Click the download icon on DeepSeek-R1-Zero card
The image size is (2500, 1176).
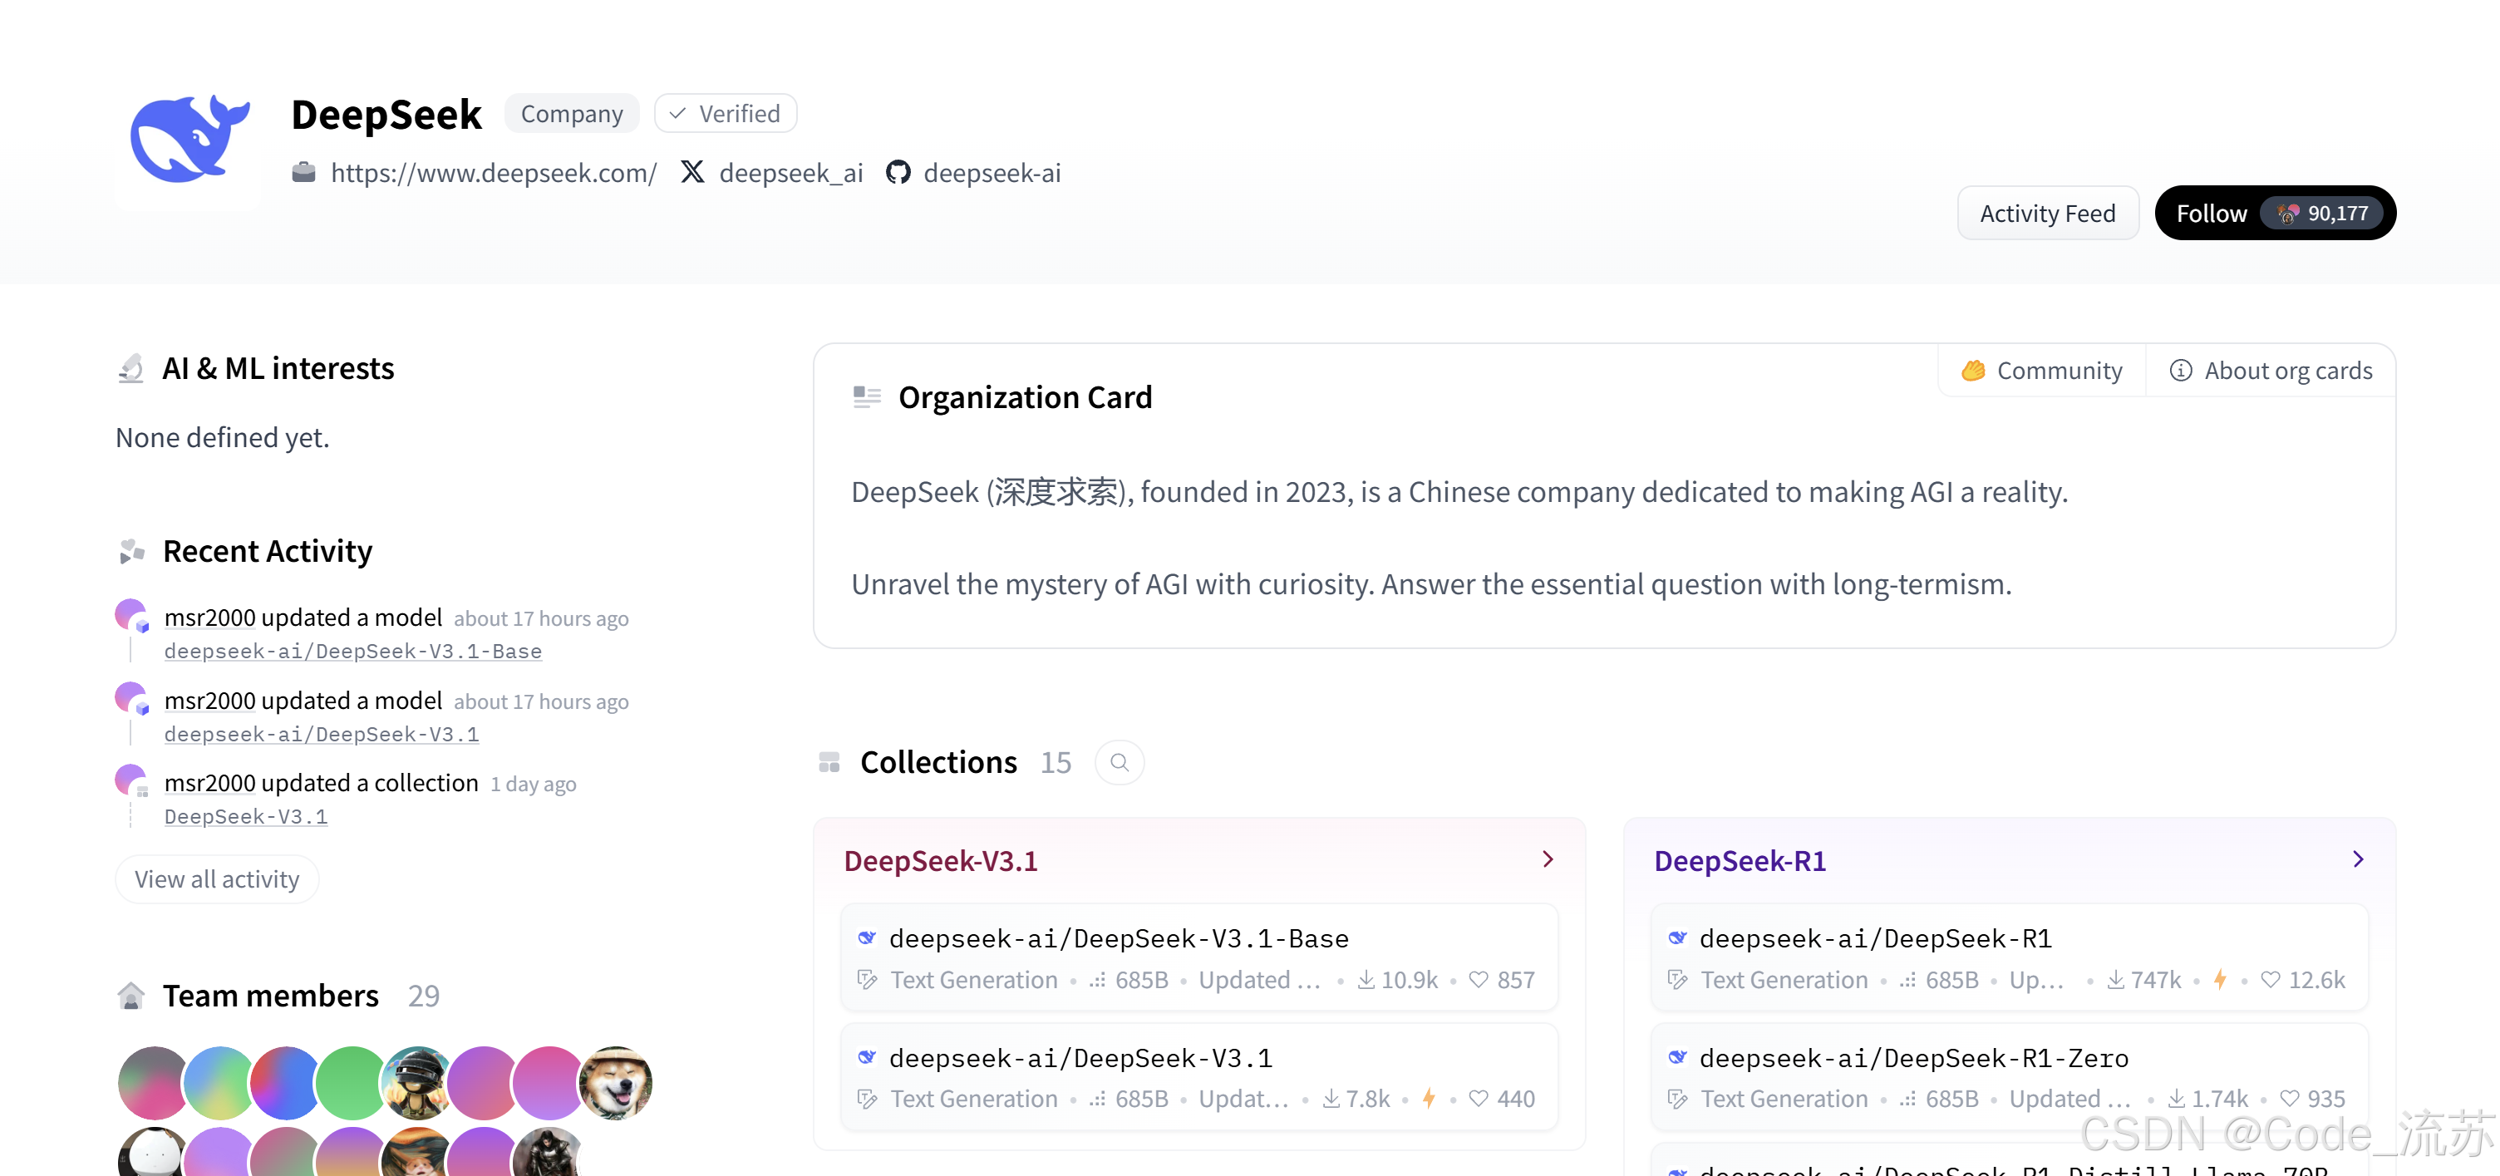tap(2177, 1099)
